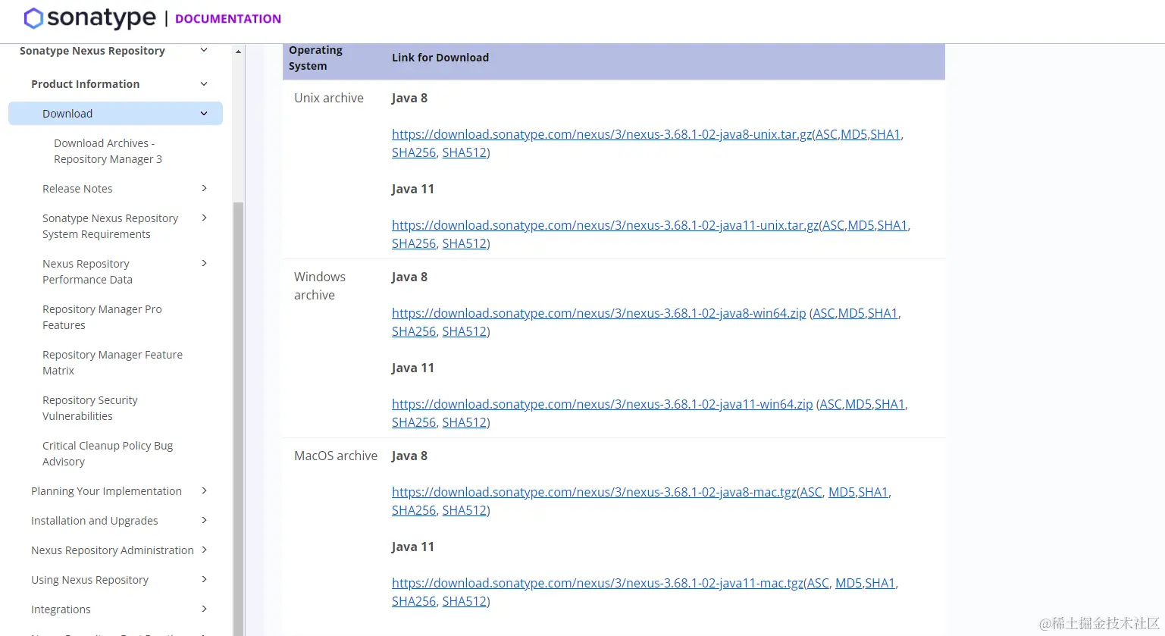The width and height of the screenshot is (1165, 636).
Task: Open Planning Your Implementation section
Action: [106, 491]
